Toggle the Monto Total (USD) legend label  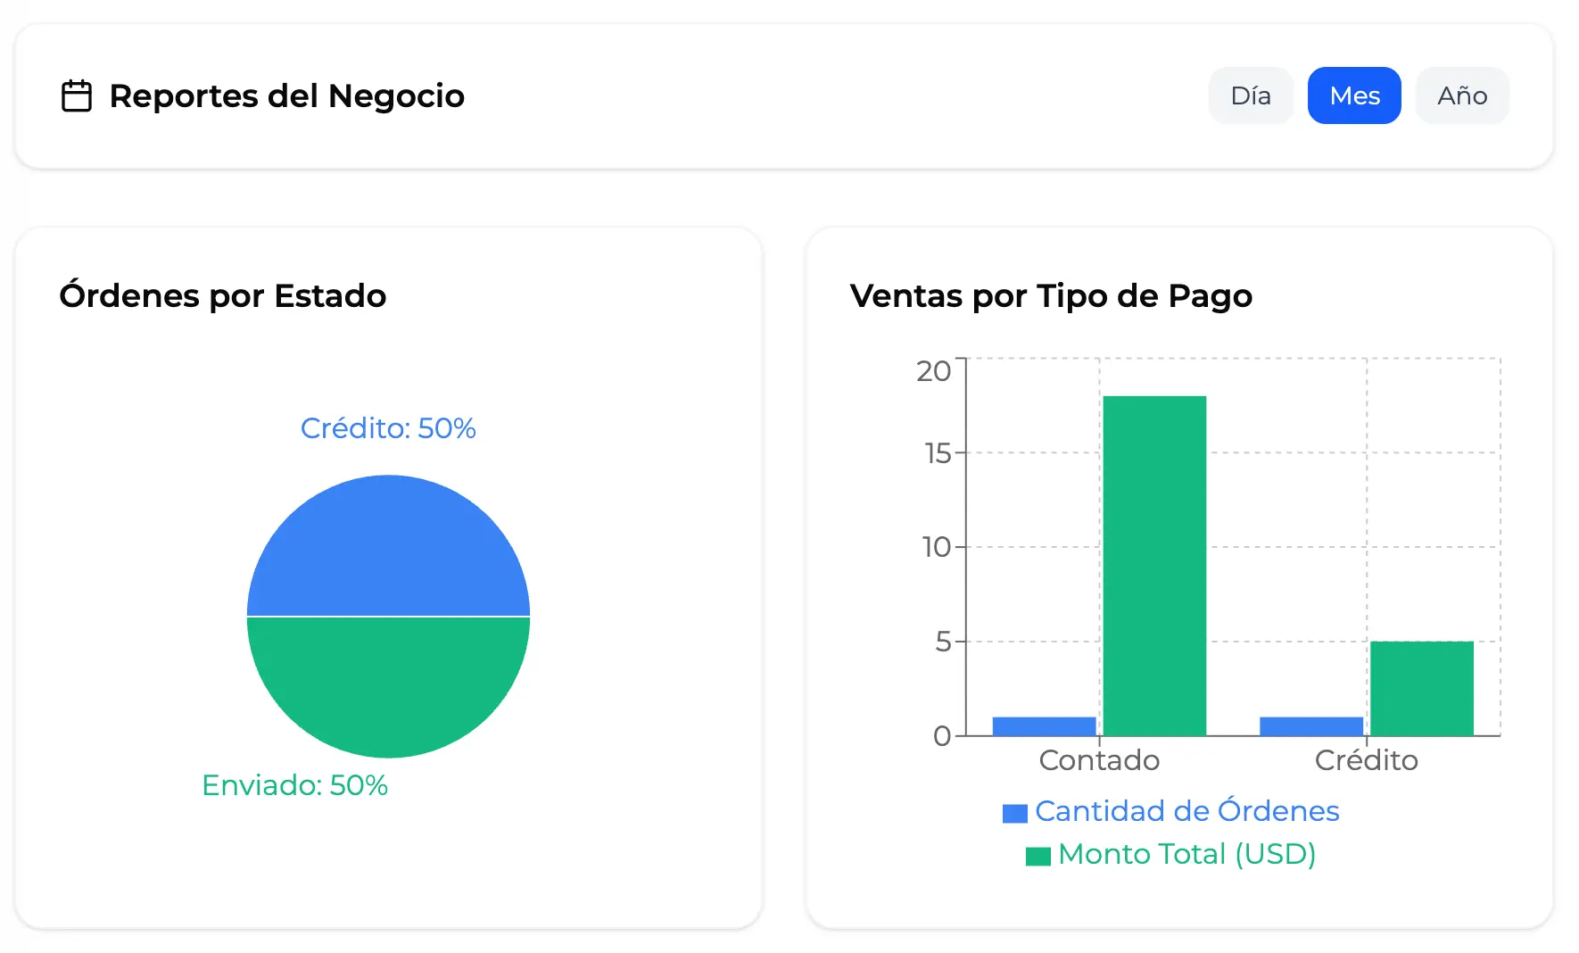pos(1186,854)
